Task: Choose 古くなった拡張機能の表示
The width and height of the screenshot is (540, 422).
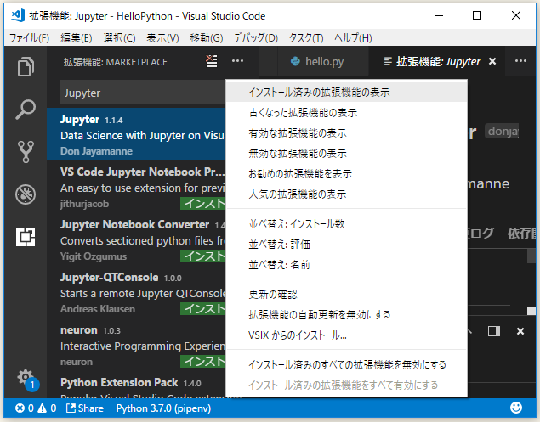Action: (346, 113)
